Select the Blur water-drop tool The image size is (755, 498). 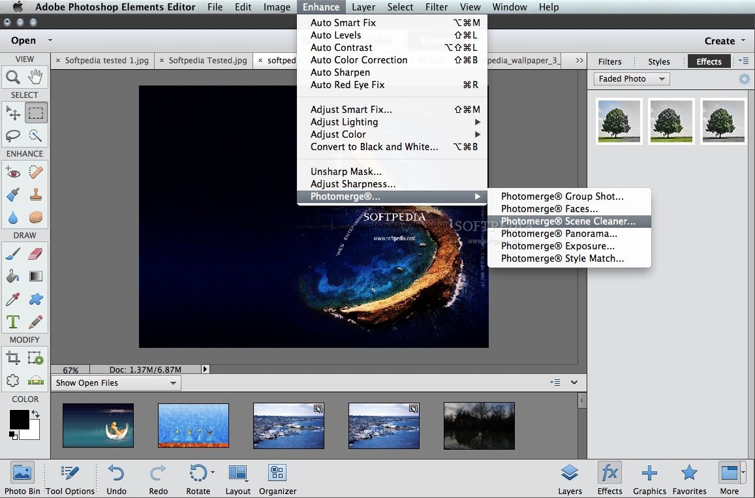click(13, 217)
